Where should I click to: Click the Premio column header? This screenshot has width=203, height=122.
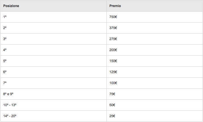(x=155, y=6)
